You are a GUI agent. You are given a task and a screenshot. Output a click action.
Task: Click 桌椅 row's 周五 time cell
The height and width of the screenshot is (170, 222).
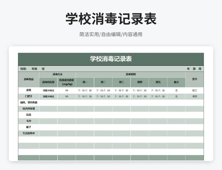click(158, 90)
